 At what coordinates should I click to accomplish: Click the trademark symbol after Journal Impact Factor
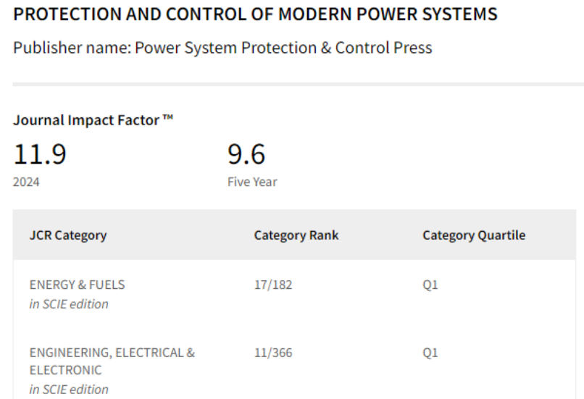tap(168, 119)
